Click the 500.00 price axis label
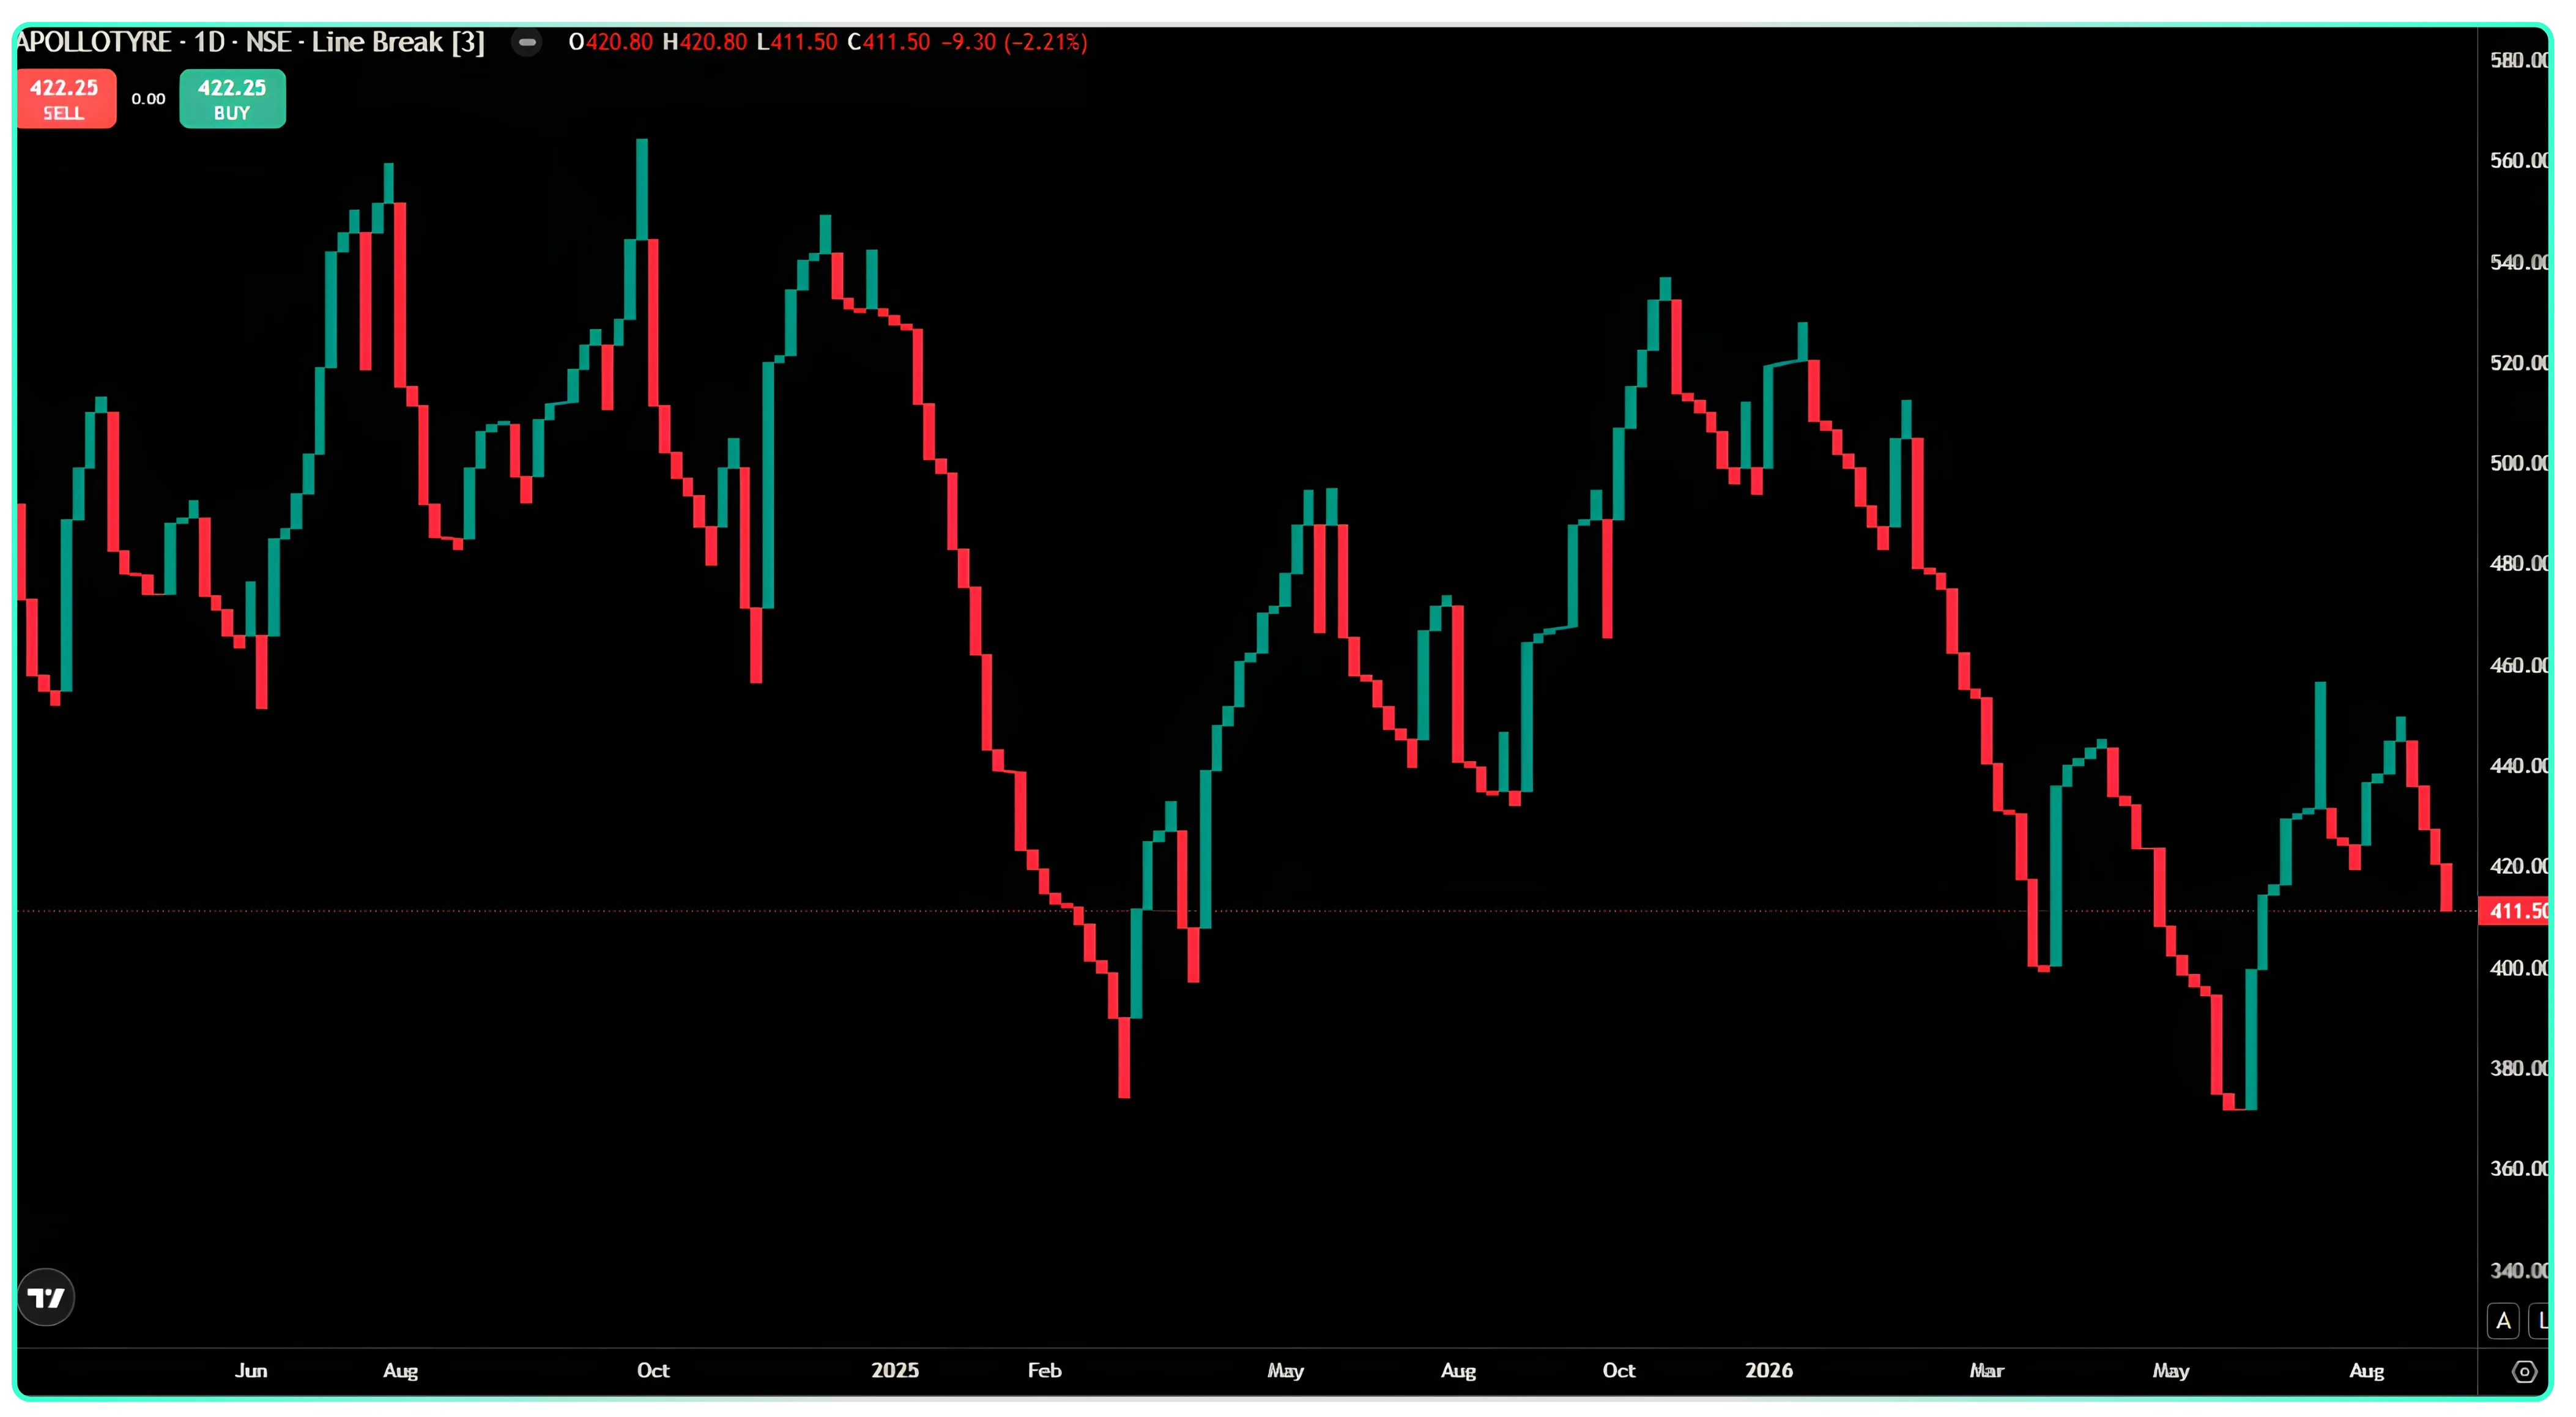 point(2518,463)
